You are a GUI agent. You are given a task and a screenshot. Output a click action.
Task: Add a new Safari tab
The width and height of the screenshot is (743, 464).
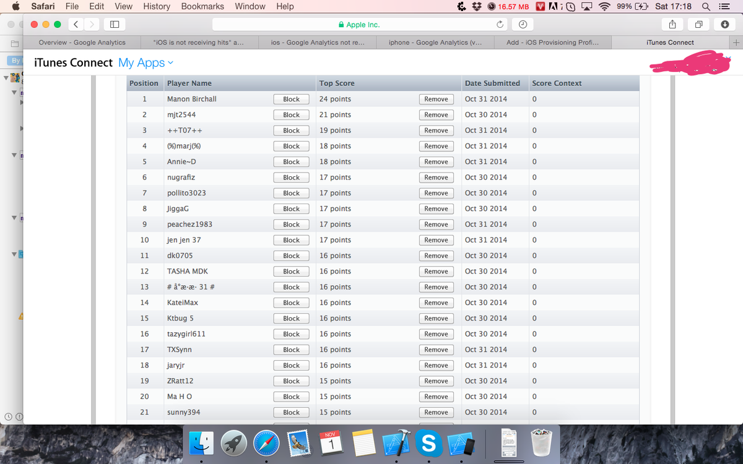(736, 43)
